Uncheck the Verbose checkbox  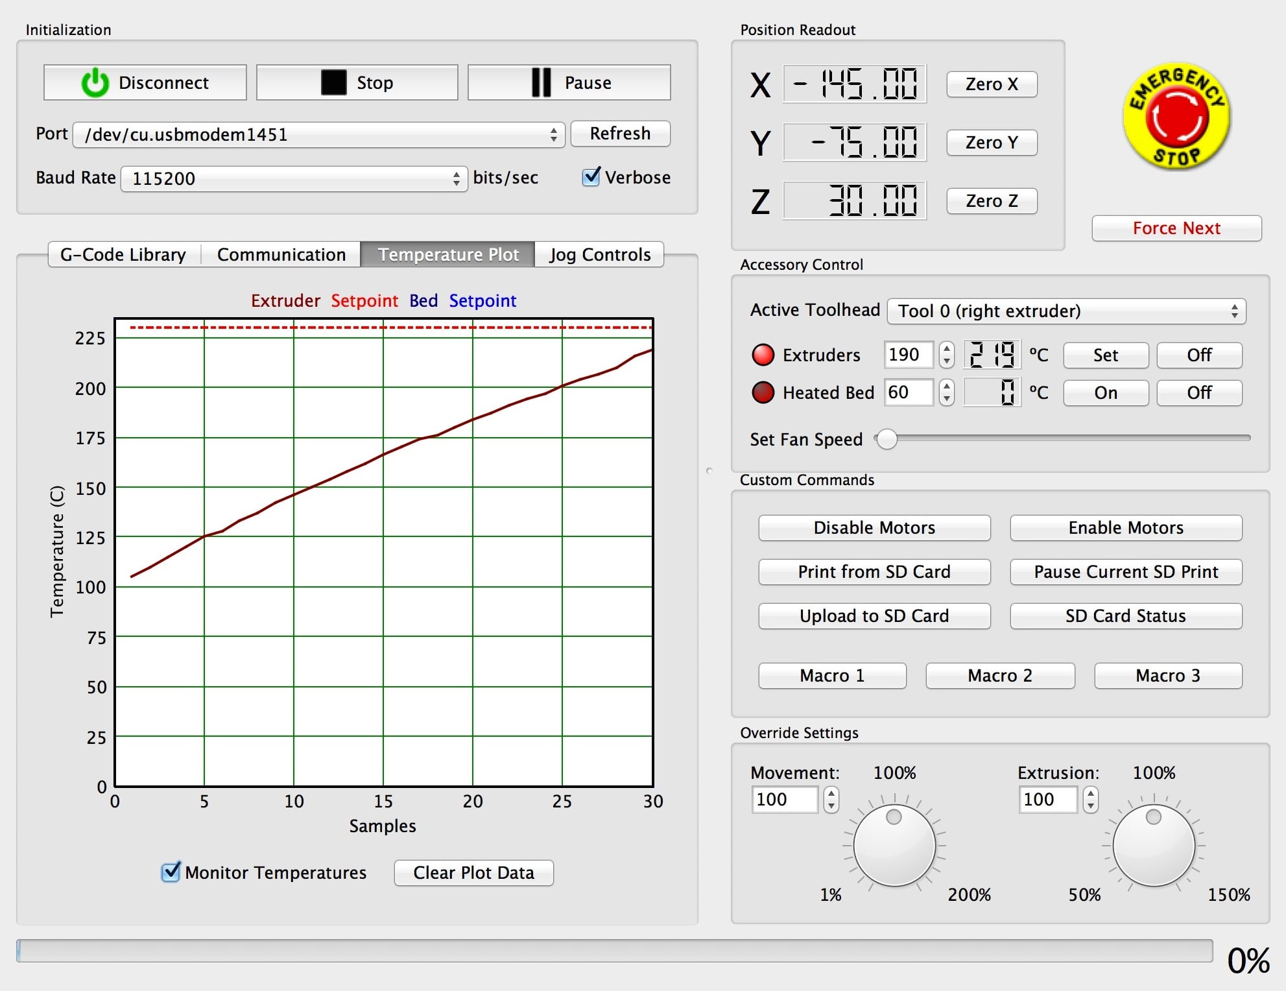point(591,177)
